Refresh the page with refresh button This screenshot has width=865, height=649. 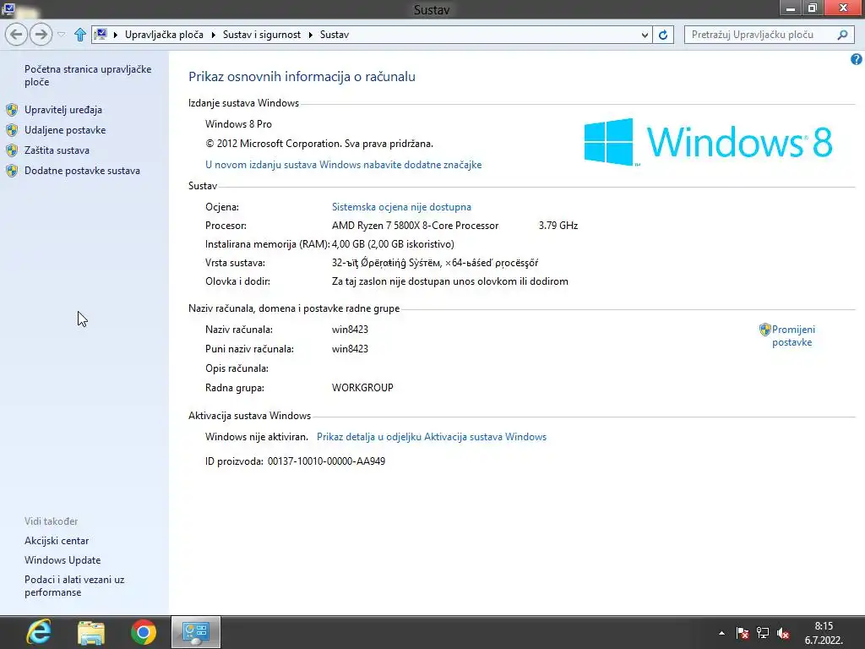point(663,35)
